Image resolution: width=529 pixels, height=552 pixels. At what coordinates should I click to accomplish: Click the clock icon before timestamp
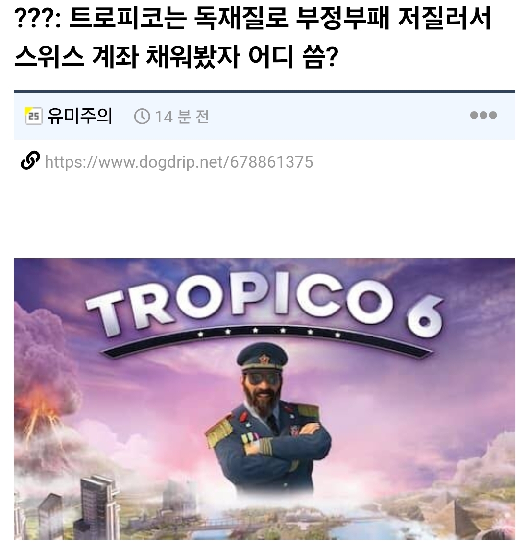click(142, 116)
